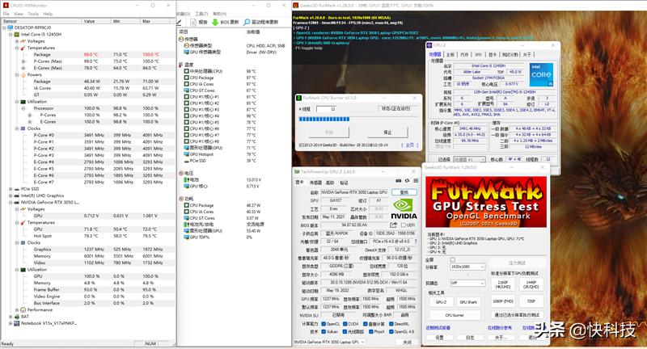Open the GPU-Z hamburger menu icon
The height and width of the screenshot is (349, 647).
[x=416, y=181]
